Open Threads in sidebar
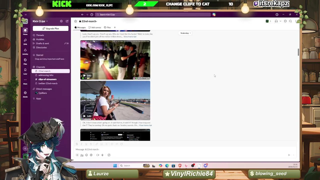 click(51, 35)
